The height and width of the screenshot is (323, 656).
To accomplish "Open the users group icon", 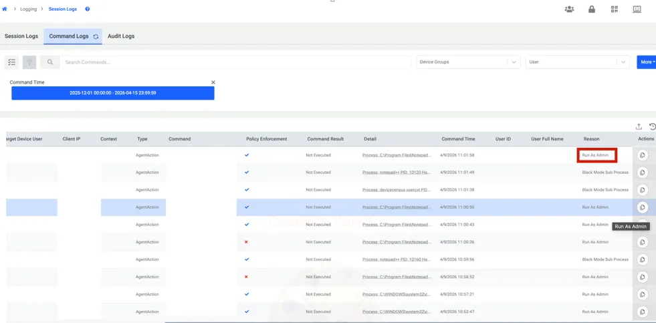I will pos(569,9).
